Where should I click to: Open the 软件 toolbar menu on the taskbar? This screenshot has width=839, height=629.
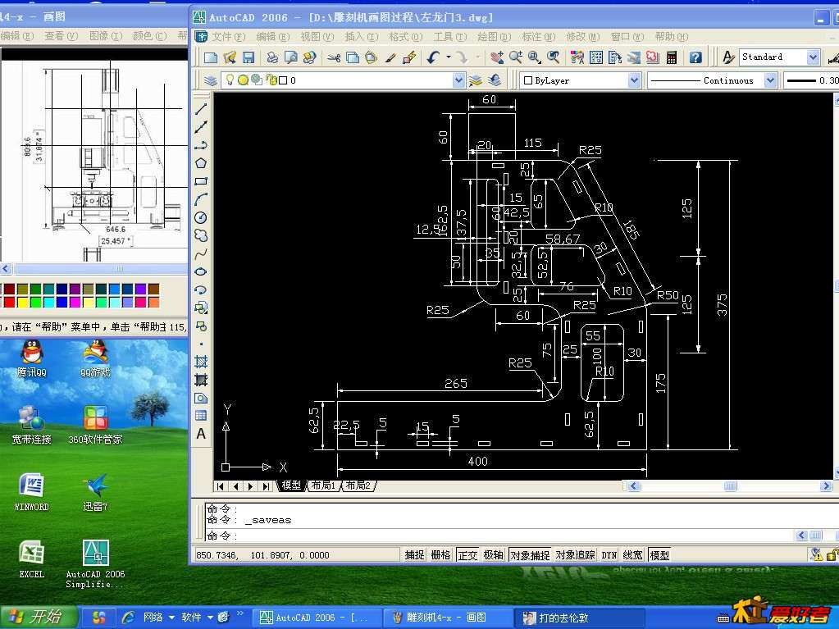click(198, 618)
